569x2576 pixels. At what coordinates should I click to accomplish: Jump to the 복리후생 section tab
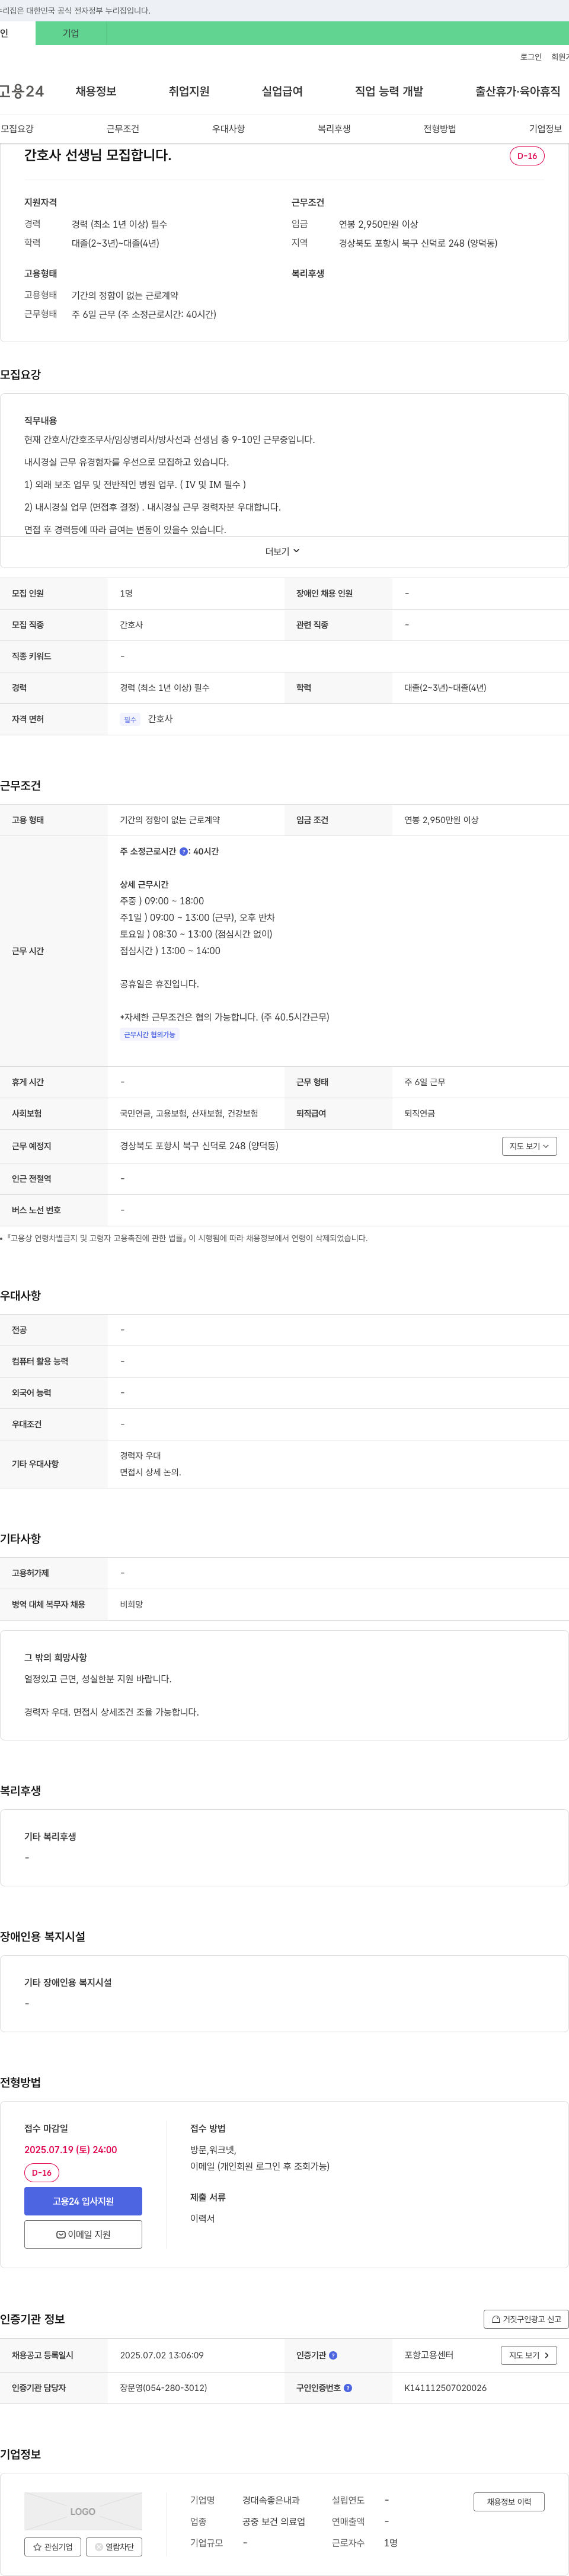coord(334,129)
